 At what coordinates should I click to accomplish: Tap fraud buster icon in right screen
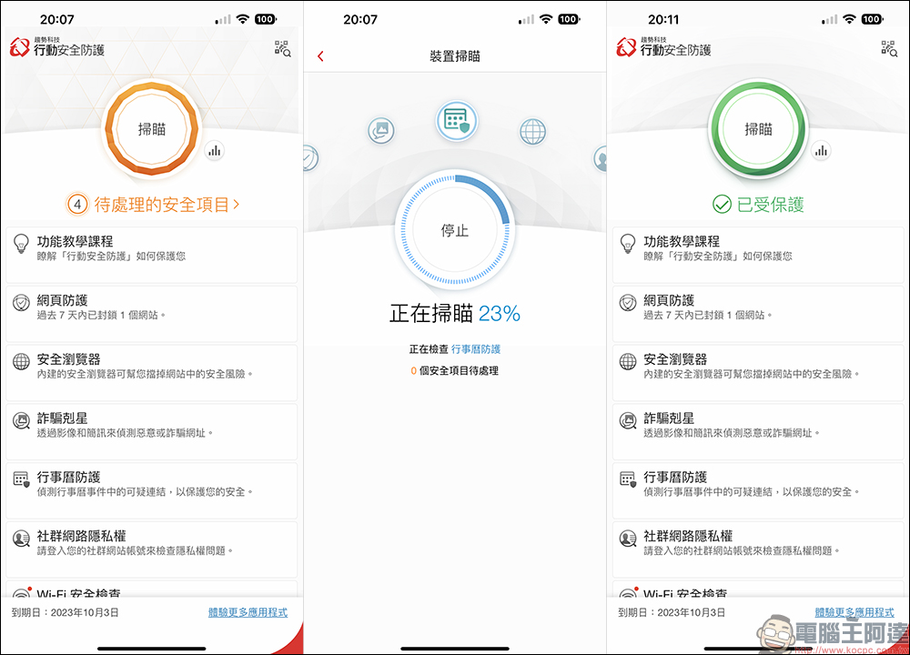pos(628,420)
